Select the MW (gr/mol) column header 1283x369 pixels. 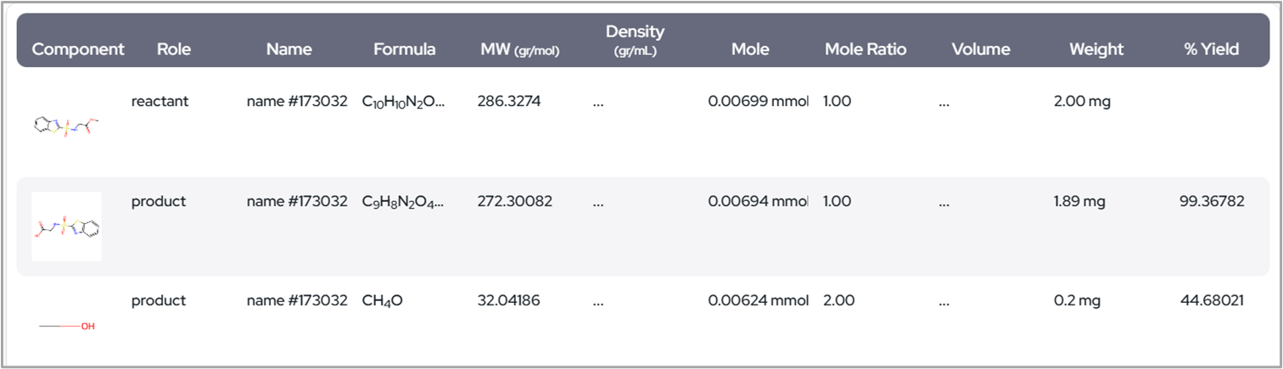coord(520,49)
